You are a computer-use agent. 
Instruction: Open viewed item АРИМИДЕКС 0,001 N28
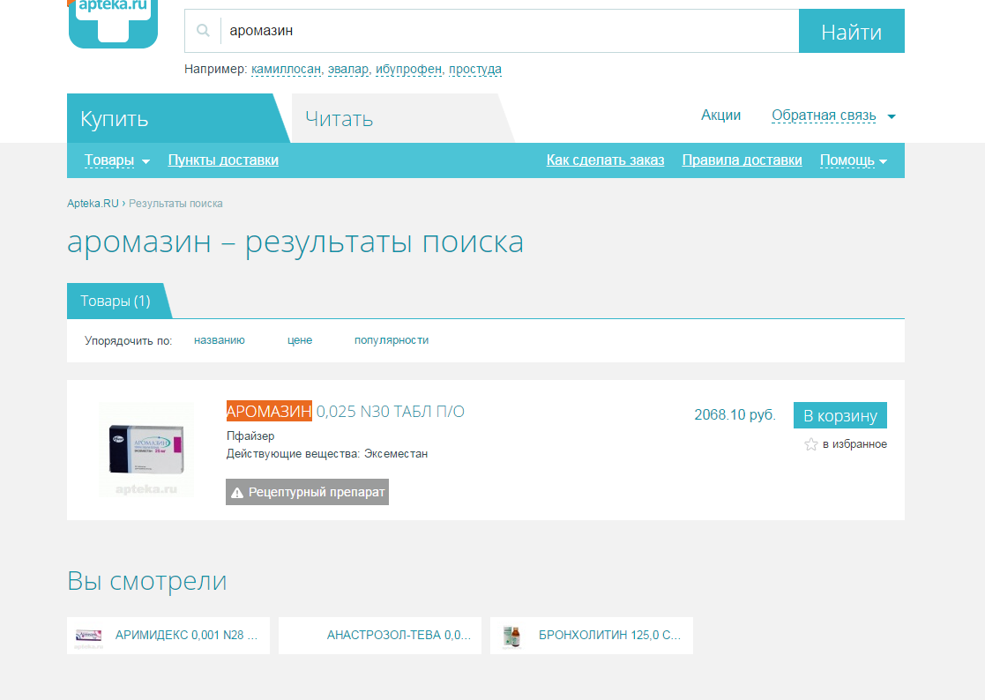point(168,636)
